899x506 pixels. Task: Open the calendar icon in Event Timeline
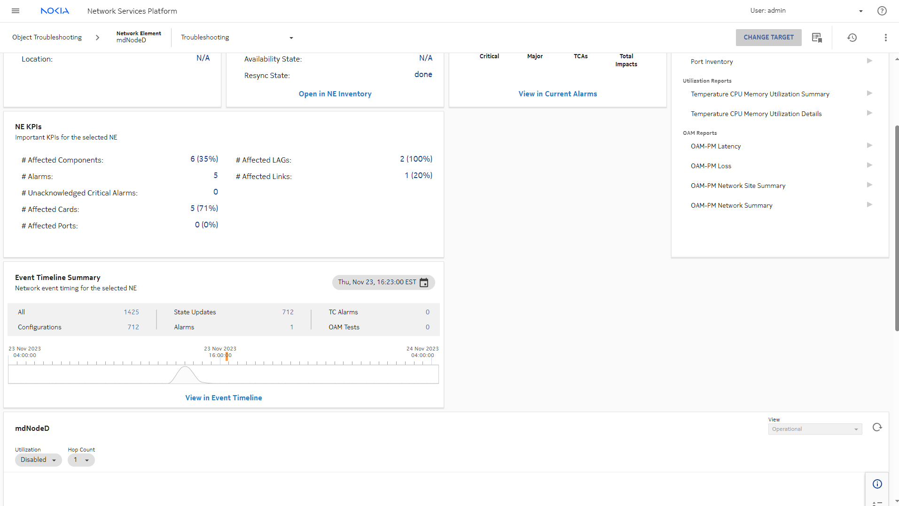point(424,282)
